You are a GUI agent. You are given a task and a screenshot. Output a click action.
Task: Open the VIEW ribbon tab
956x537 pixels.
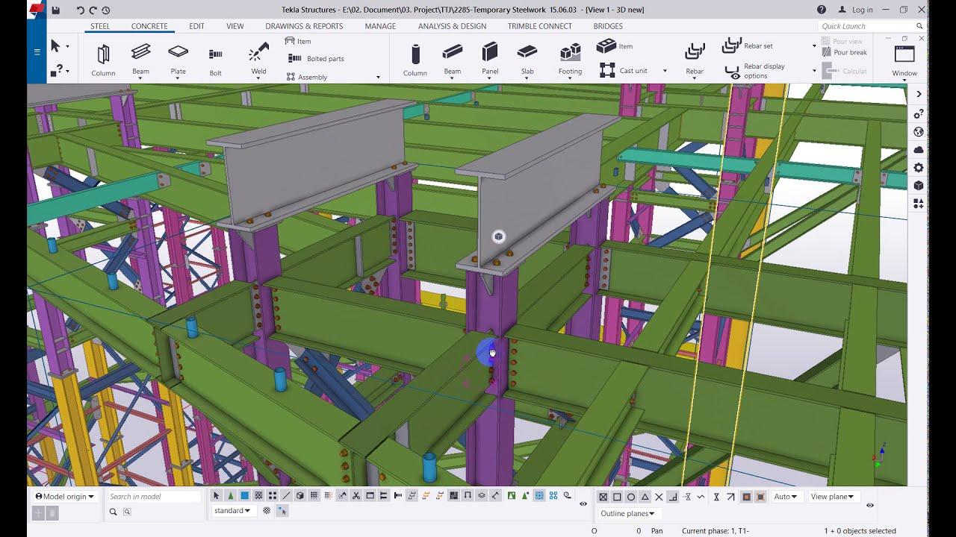(235, 26)
